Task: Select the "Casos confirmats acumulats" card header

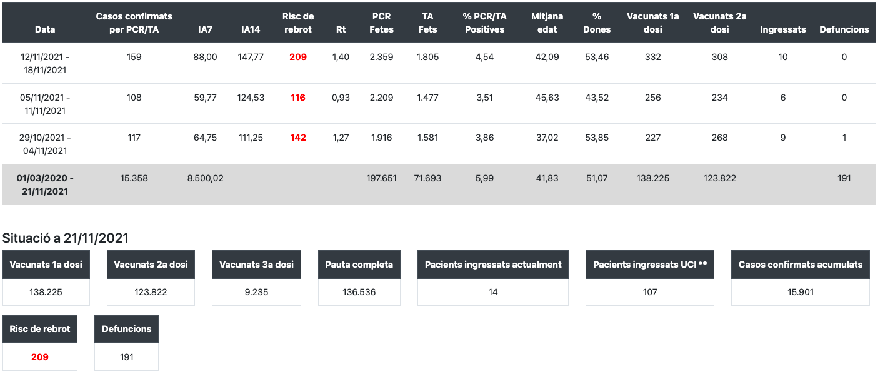Action: [801, 265]
